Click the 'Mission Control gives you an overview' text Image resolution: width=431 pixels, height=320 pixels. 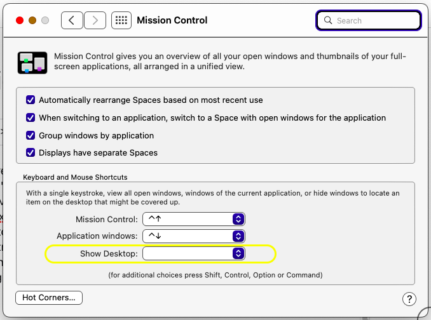click(229, 61)
